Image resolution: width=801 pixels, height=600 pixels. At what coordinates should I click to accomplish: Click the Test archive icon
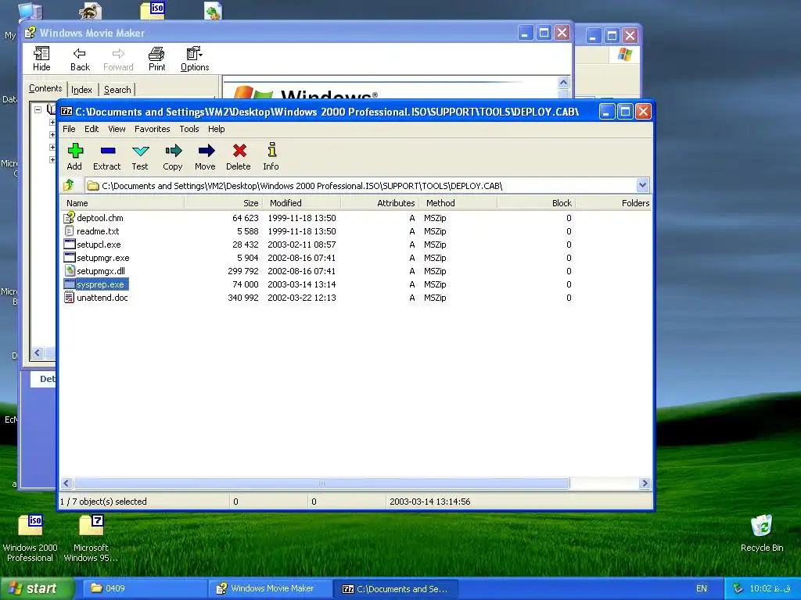tap(141, 151)
